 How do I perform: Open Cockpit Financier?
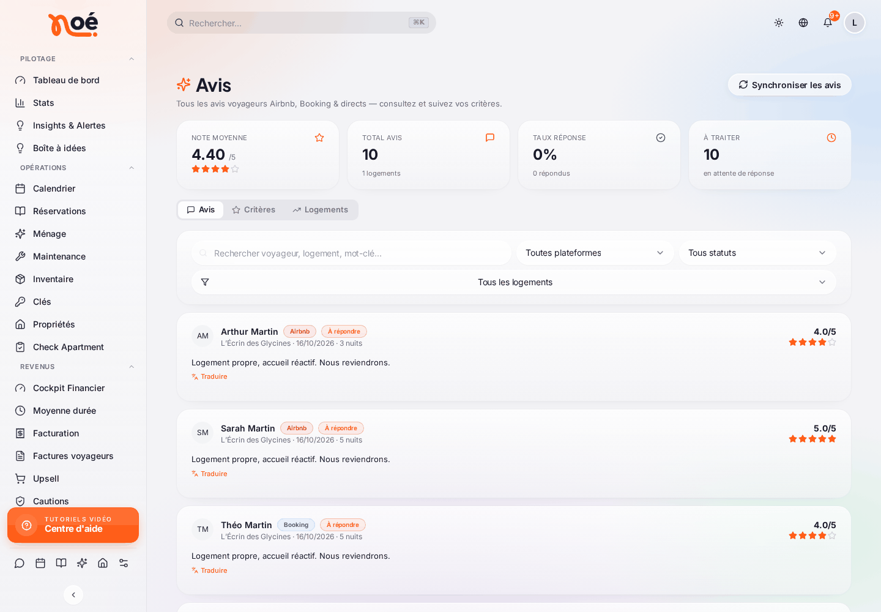(73, 388)
